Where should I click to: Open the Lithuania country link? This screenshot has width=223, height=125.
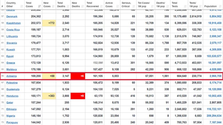[12, 36]
